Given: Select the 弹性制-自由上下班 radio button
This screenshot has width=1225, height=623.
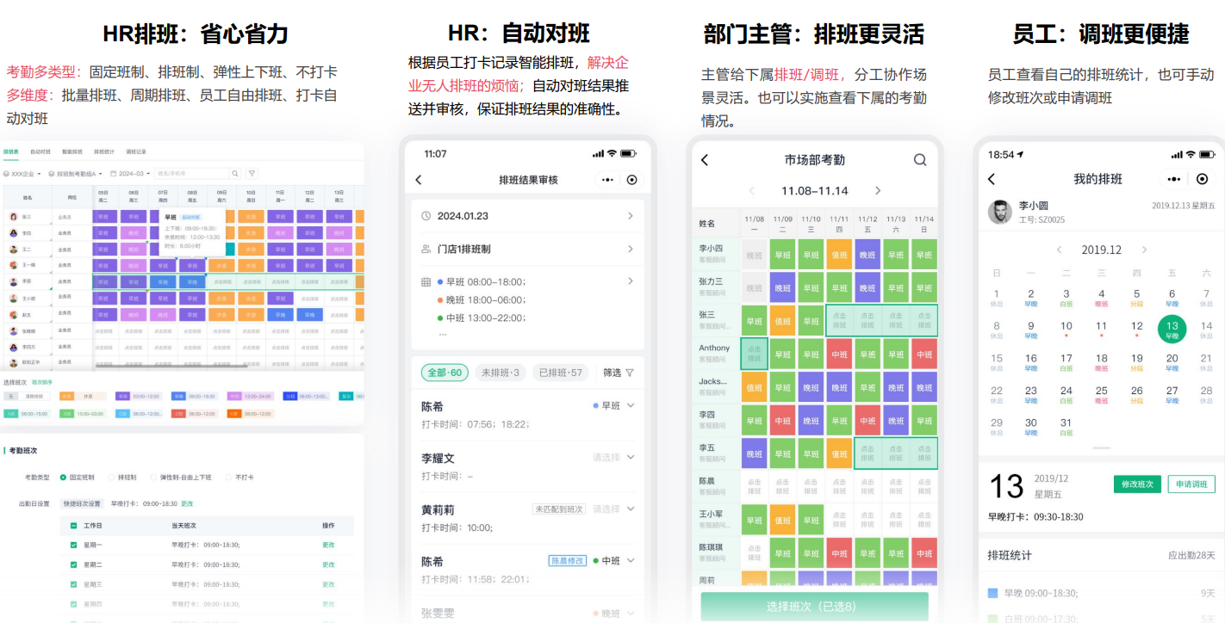Looking at the screenshot, I should click(153, 478).
